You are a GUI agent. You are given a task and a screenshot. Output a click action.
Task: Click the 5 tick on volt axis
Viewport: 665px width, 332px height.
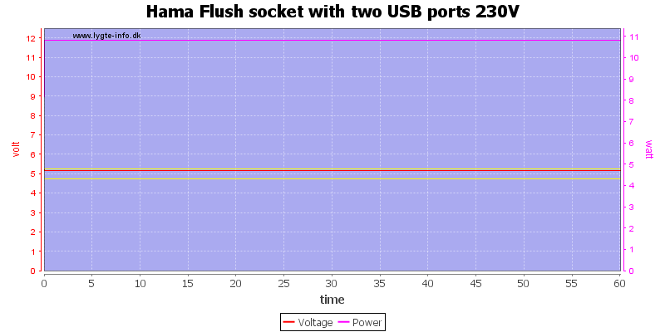(x=32, y=173)
